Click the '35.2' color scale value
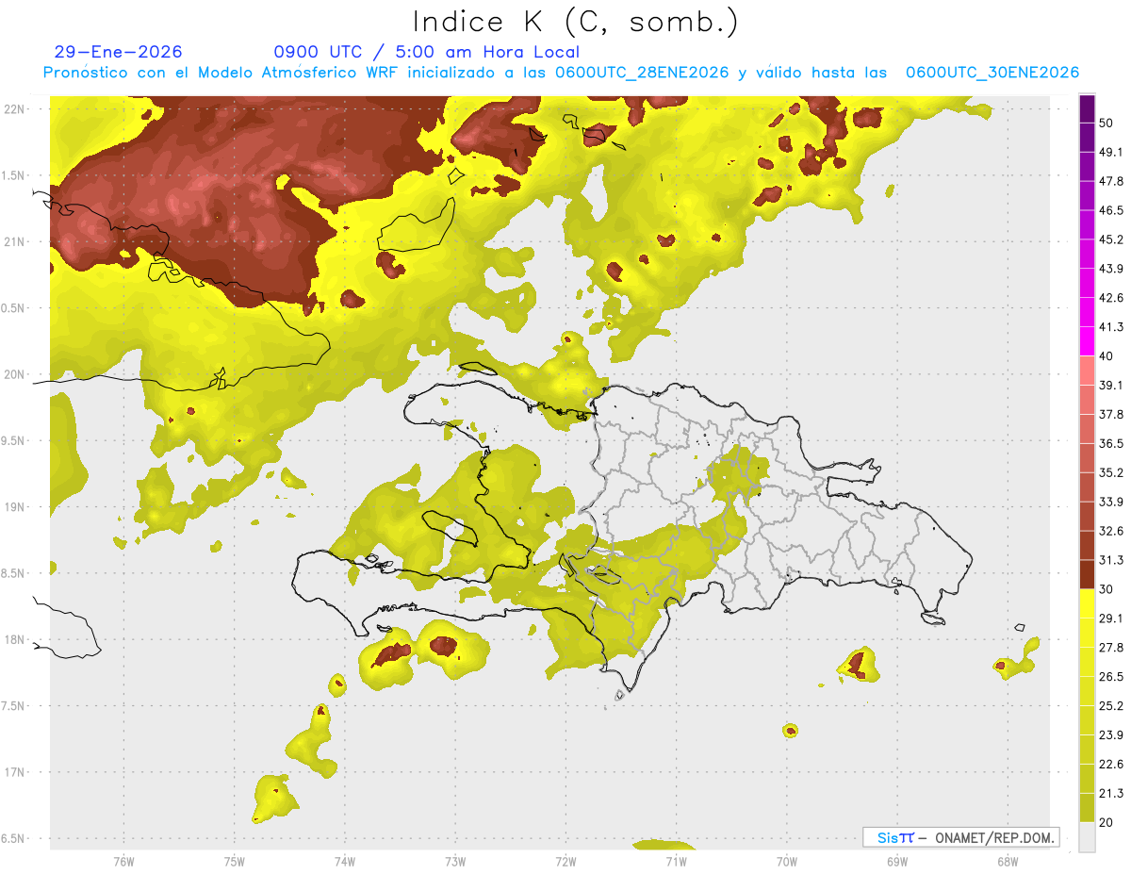 pyautogui.click(x=1110, y=472)
